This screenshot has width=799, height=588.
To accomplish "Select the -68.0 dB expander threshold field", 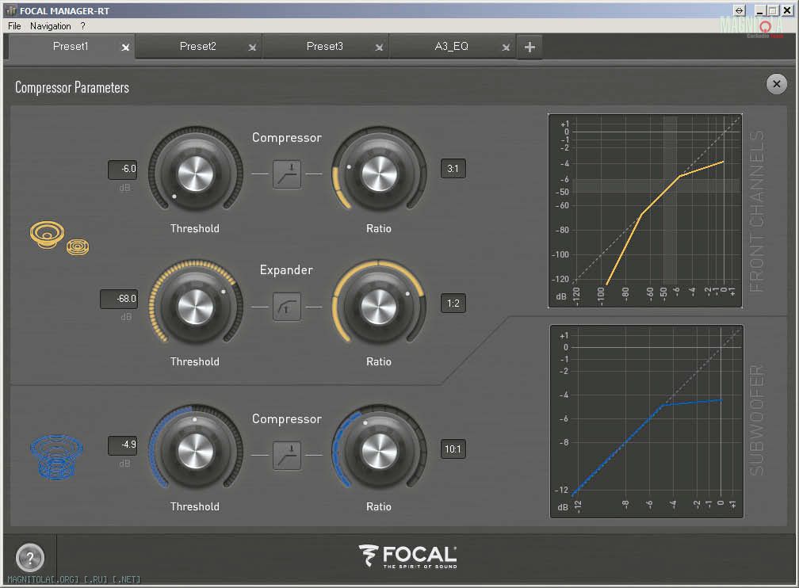I will click(x=119, y=299).
